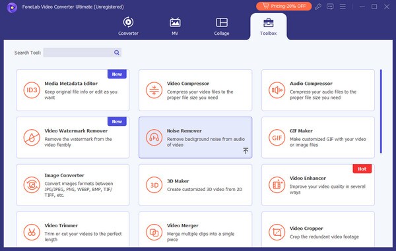This screenshot has width=396, height=251.
Task: Click the key register icon
Action: tap(318, 7)
